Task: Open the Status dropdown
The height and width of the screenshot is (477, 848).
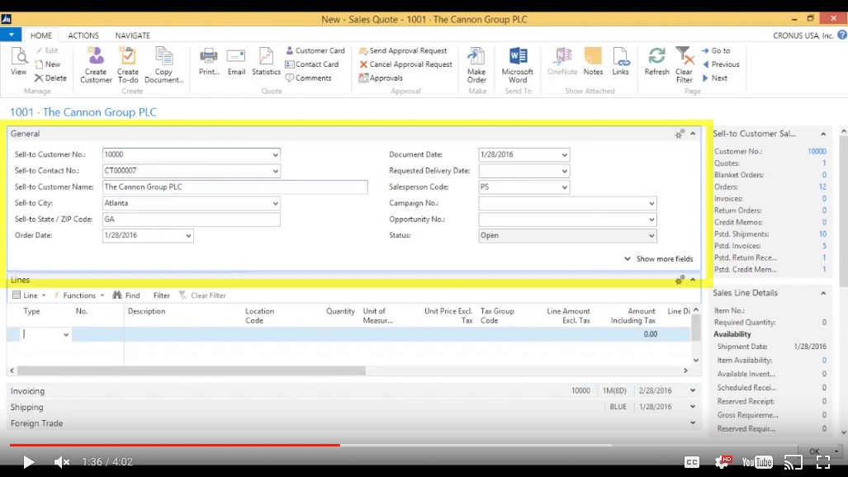Action: 651,236
